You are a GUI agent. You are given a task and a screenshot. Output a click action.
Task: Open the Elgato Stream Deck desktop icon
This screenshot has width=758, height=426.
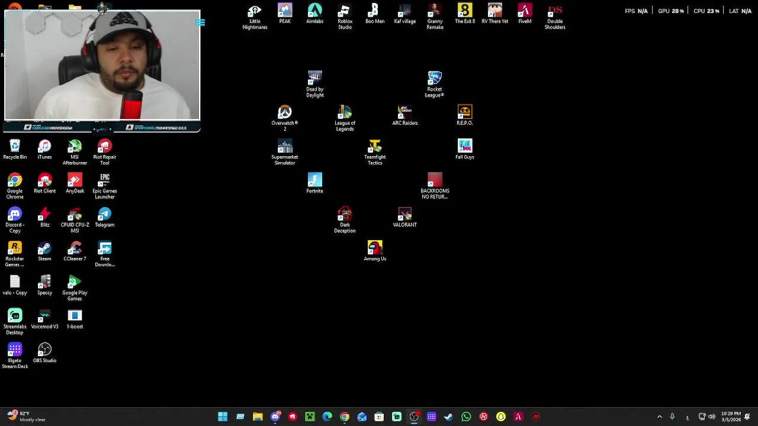pos(15,356)
